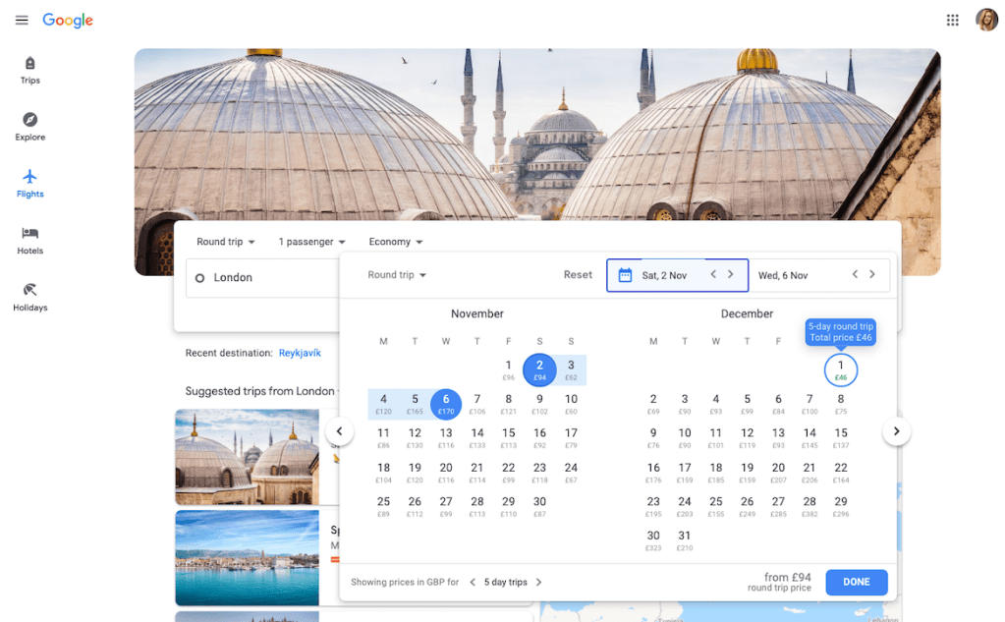1005x622 pixels.
Task: Open the Reykjavík recent destination link
Action: point(300,353)
